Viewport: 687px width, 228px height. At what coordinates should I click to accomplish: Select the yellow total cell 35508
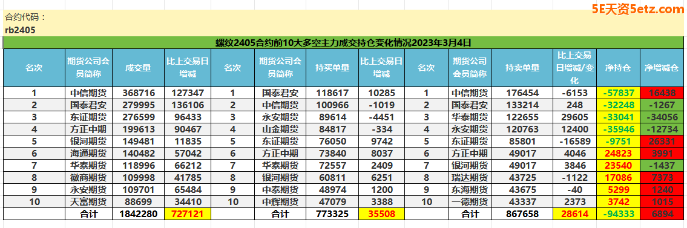pos(381,214)
